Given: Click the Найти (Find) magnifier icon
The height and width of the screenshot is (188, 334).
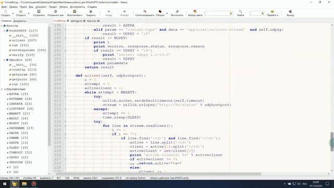Looking at the screenshot, I should (241, 11).
